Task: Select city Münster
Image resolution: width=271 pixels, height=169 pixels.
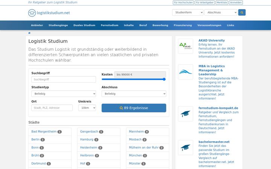Action: click(135, 163)
